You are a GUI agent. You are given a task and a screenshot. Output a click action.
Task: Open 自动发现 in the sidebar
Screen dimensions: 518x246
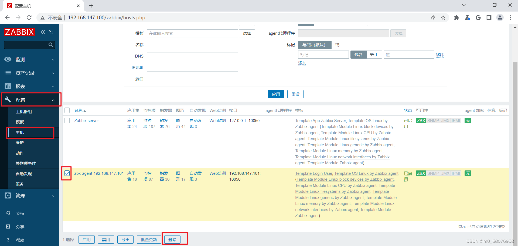point(24,174)
